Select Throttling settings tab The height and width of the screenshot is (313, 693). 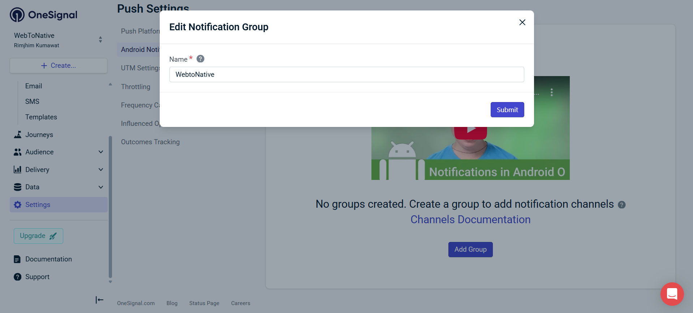pos(135,87)
